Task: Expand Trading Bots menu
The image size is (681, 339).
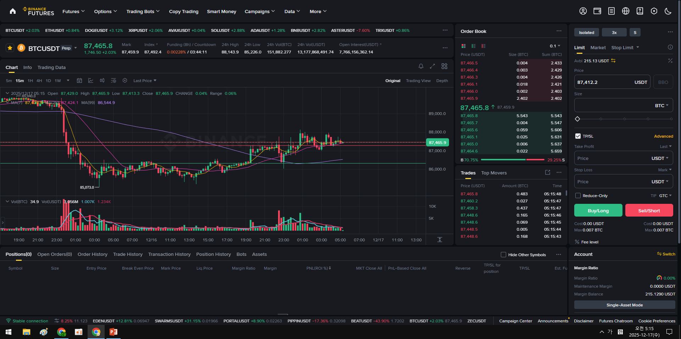Action: (143, 11)
